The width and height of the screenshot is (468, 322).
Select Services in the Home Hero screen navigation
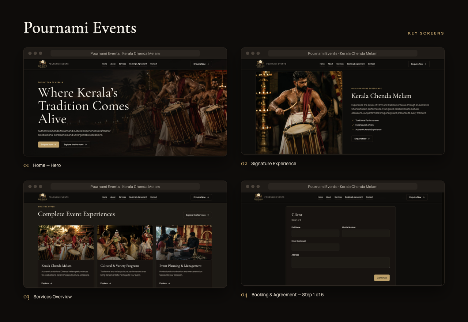click(x=122, y=64)
